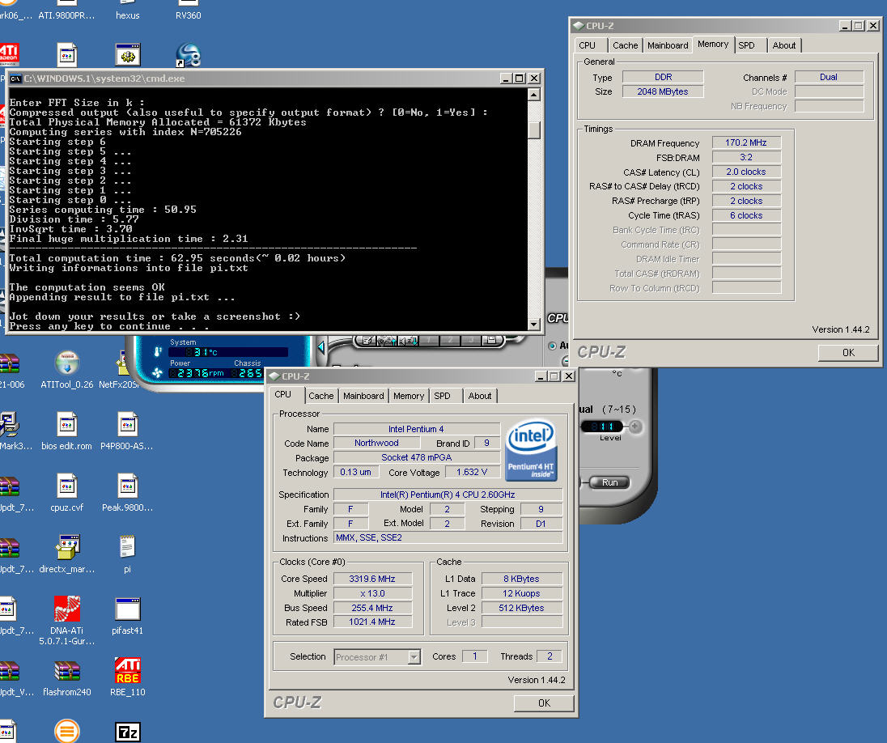
Task: Click the Code Name Northwood field
Action: (377, 443)
